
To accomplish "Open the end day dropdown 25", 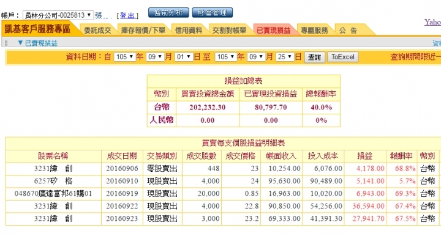I will (285, 57).
